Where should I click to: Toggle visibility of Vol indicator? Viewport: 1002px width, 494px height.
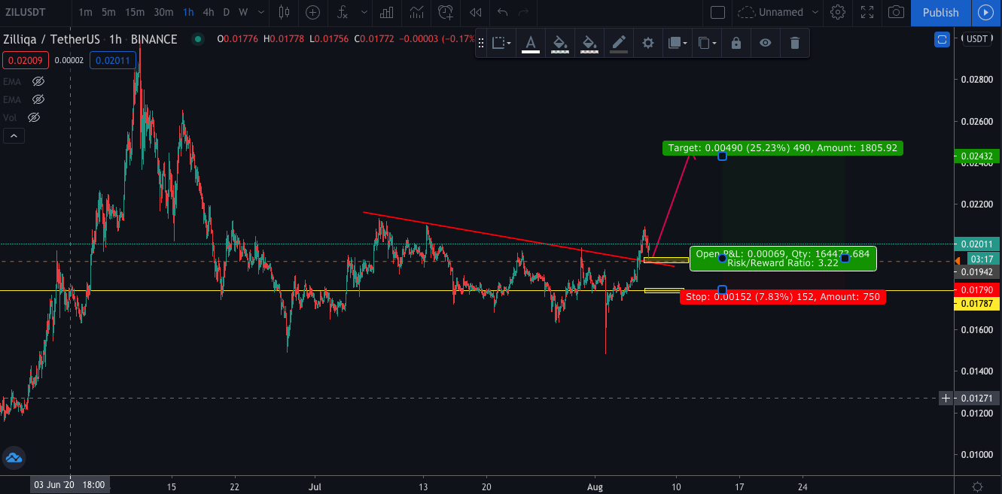33,117
